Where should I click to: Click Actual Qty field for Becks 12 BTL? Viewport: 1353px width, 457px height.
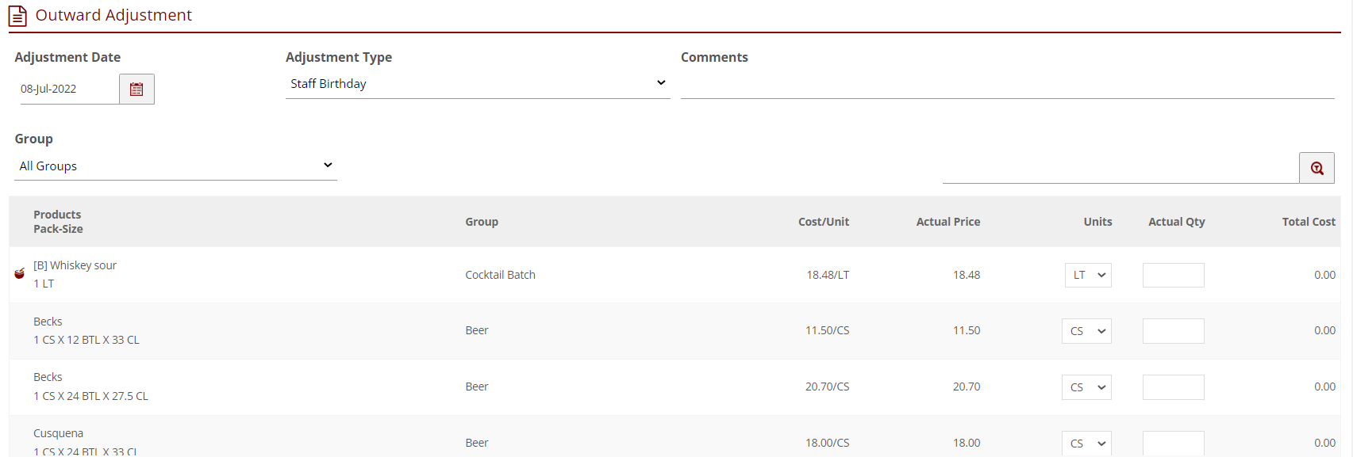1173,331
